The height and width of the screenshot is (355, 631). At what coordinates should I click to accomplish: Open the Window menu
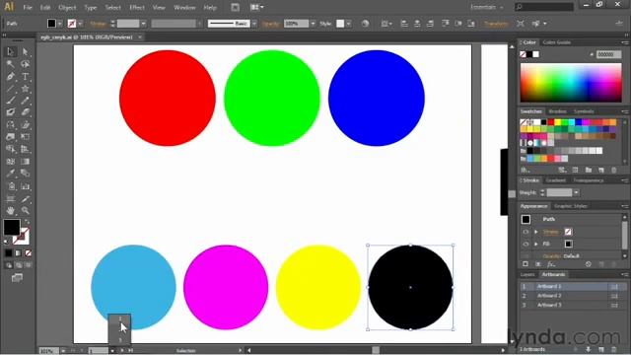tap(184, 7)
